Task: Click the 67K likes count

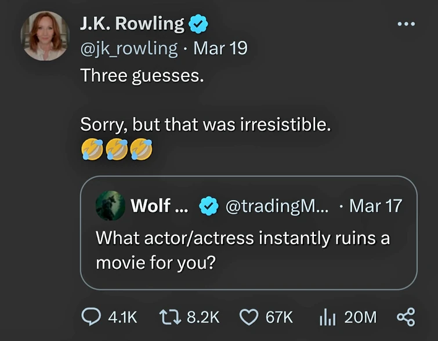Action: (279, 317)
